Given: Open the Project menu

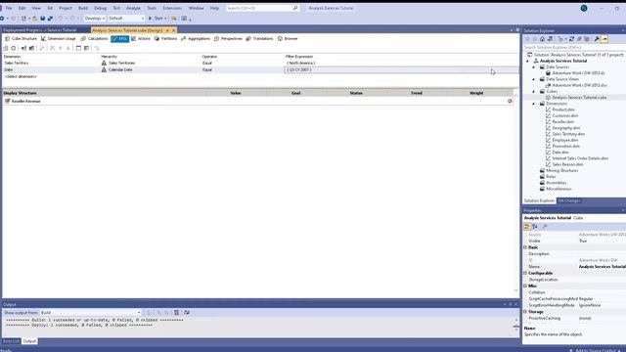Looking at the screenshot, I should [x=66, y=8].
